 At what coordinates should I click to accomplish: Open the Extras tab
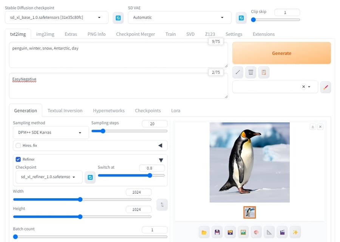[71, 34]
